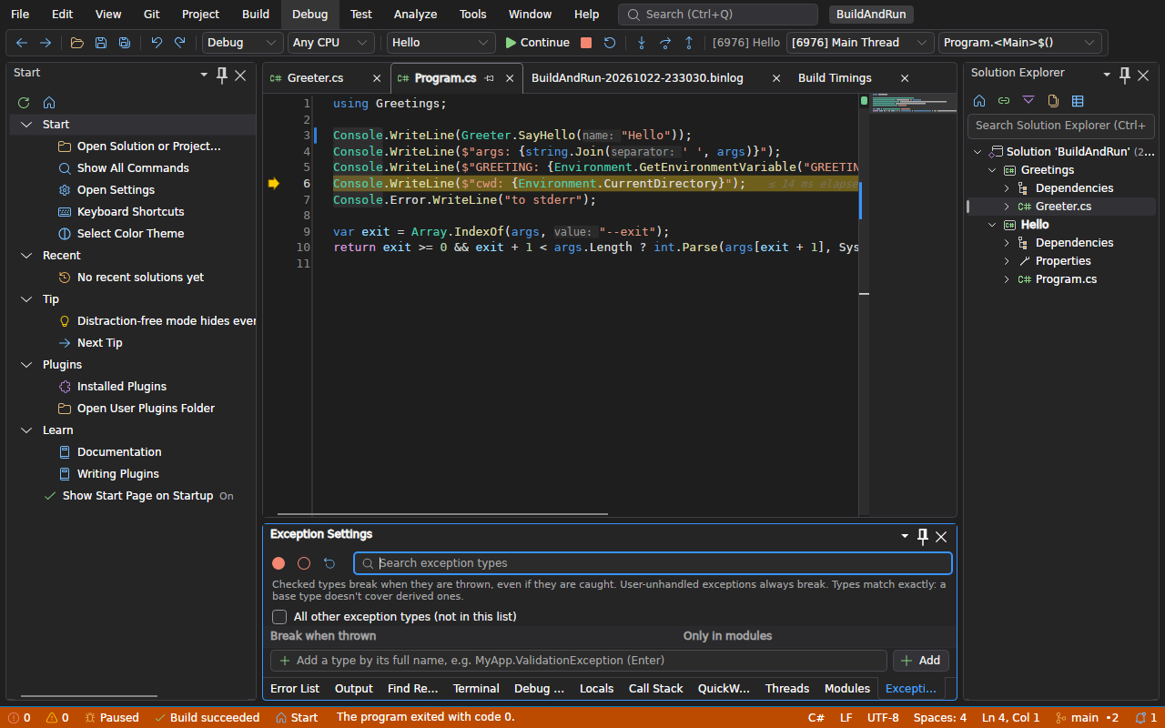Image resolution: width=1165 pixels, height=728 pixels.
Task: Expand the Properties node under Hello
Action: (x=1007, y=261)
